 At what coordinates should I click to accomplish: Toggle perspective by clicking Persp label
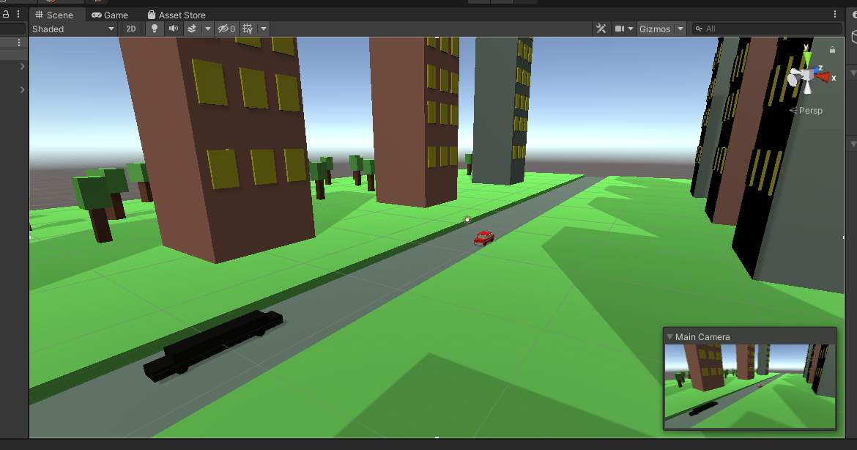tap(809, 111)
